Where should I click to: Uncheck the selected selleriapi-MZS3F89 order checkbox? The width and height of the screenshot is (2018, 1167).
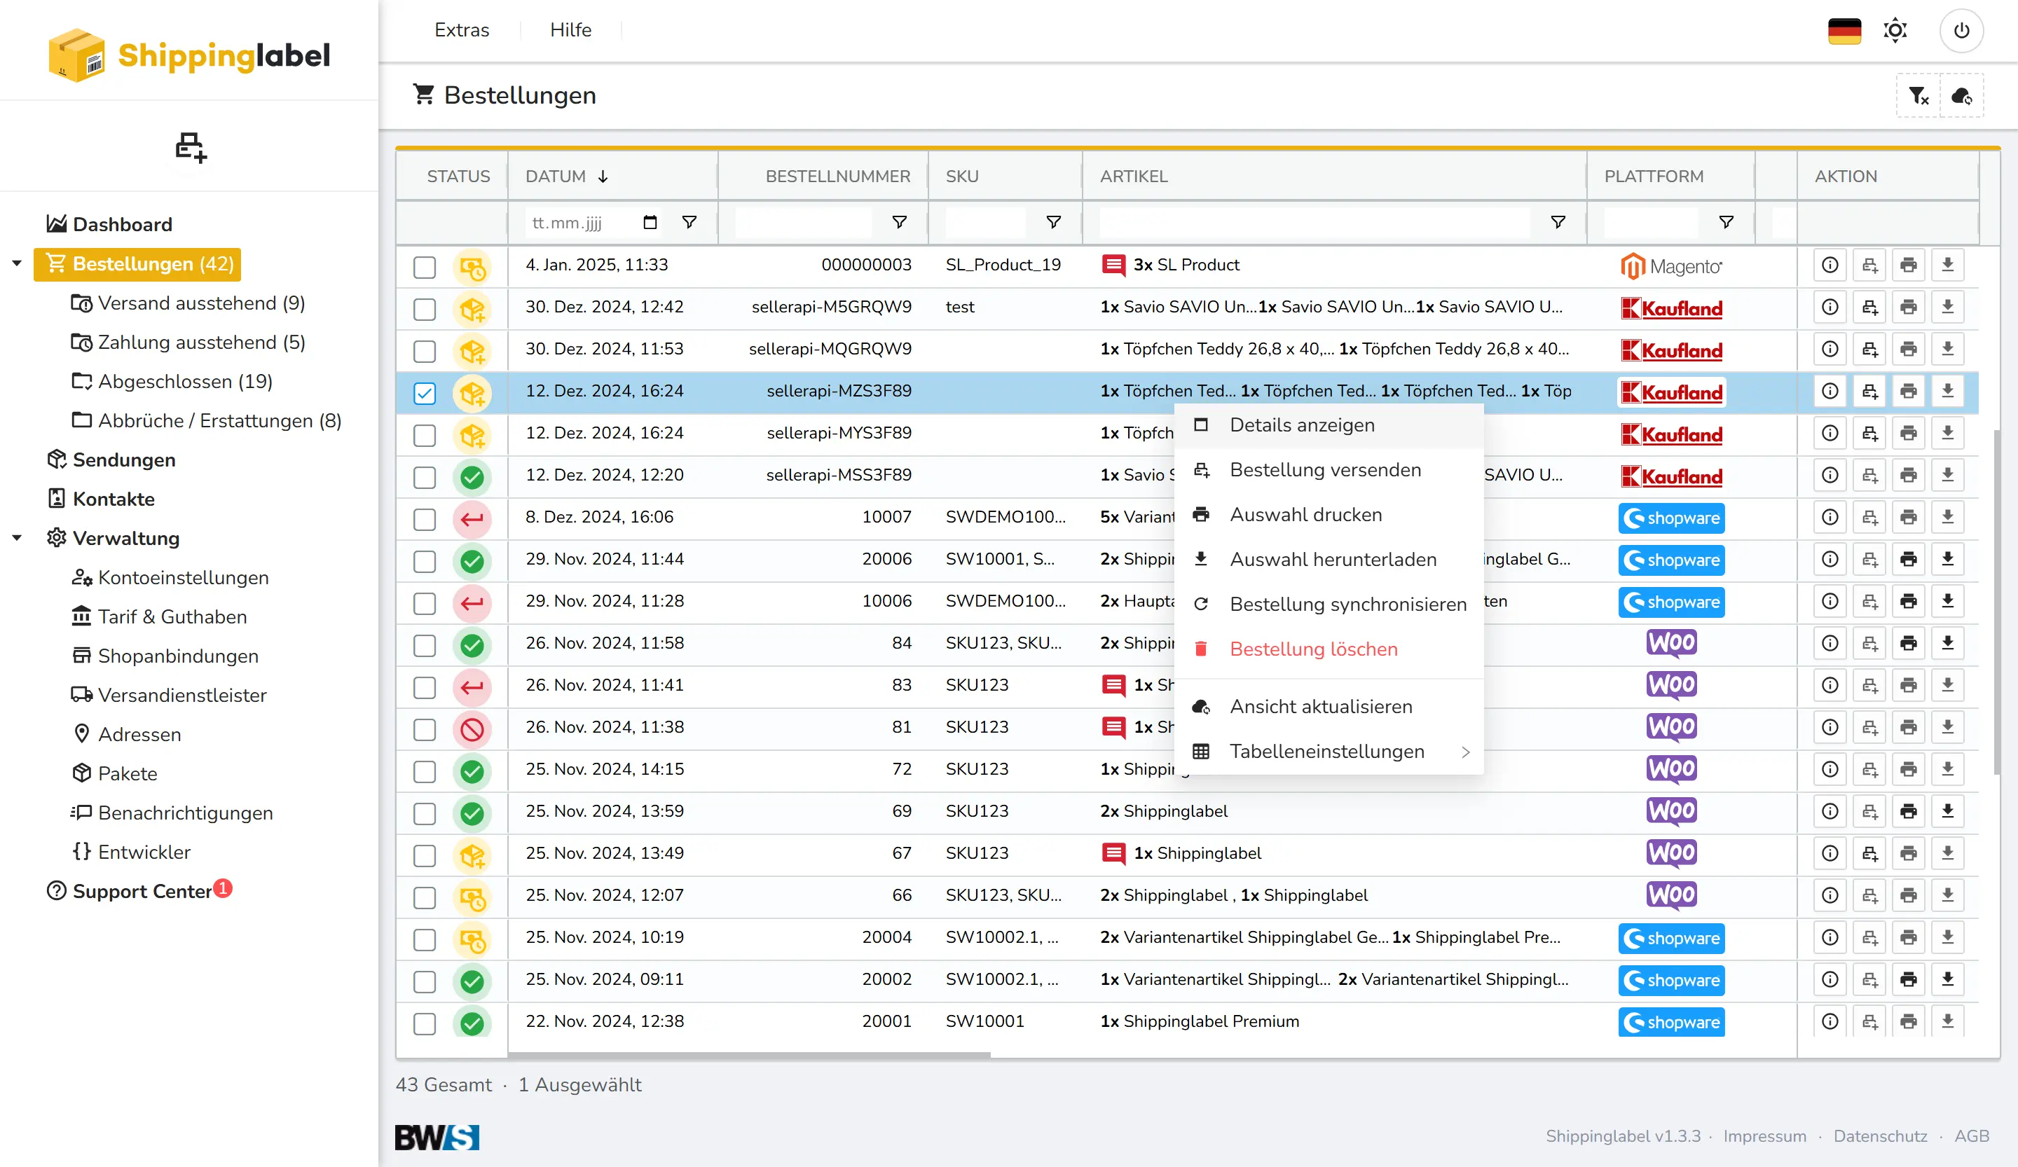425,393
